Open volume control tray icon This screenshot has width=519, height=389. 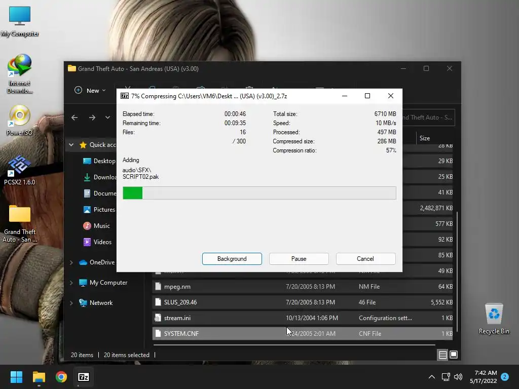pyautogui.click(x=458, y=377)
